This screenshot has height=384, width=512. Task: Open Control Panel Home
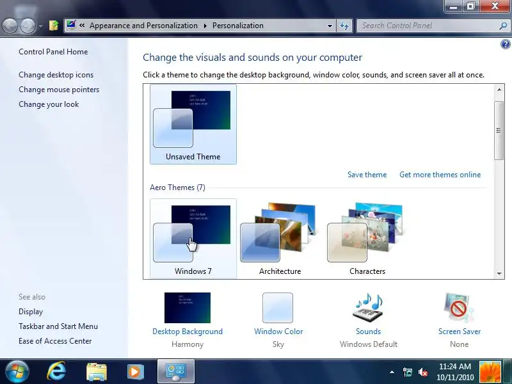tap(53, 52)
